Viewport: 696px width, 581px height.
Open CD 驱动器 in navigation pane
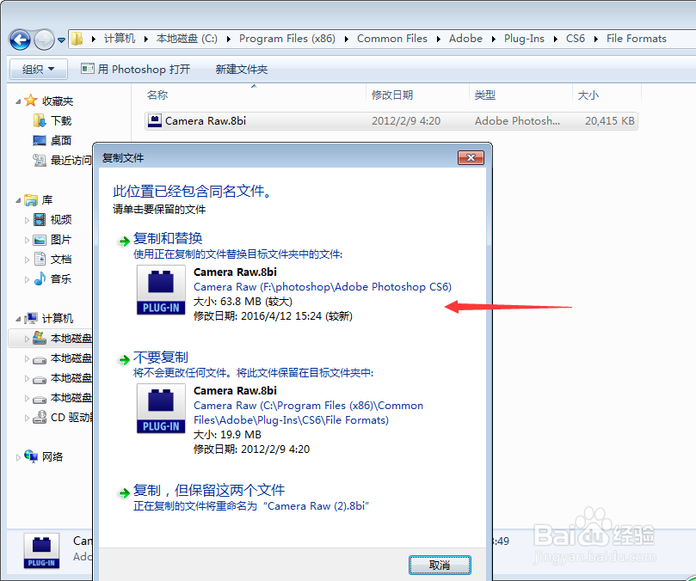71,418
